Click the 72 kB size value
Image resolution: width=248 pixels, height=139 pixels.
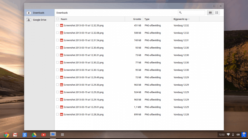point(138,77)
